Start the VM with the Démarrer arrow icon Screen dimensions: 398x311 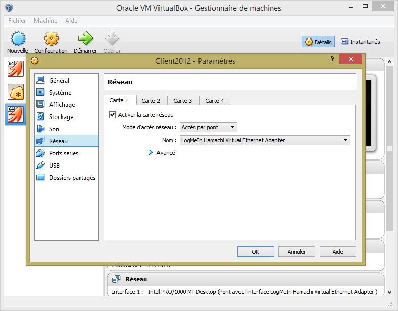[x=86, y=38]
